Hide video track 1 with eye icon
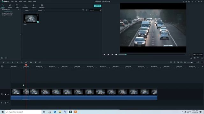 coord(8,94)
